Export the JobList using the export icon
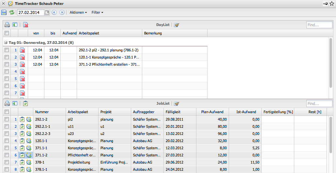 pyautogui.click(x=15, y=104)
